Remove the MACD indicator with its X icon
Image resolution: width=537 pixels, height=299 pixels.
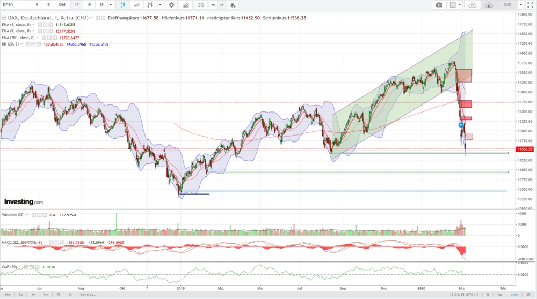(x=62, y=242)
